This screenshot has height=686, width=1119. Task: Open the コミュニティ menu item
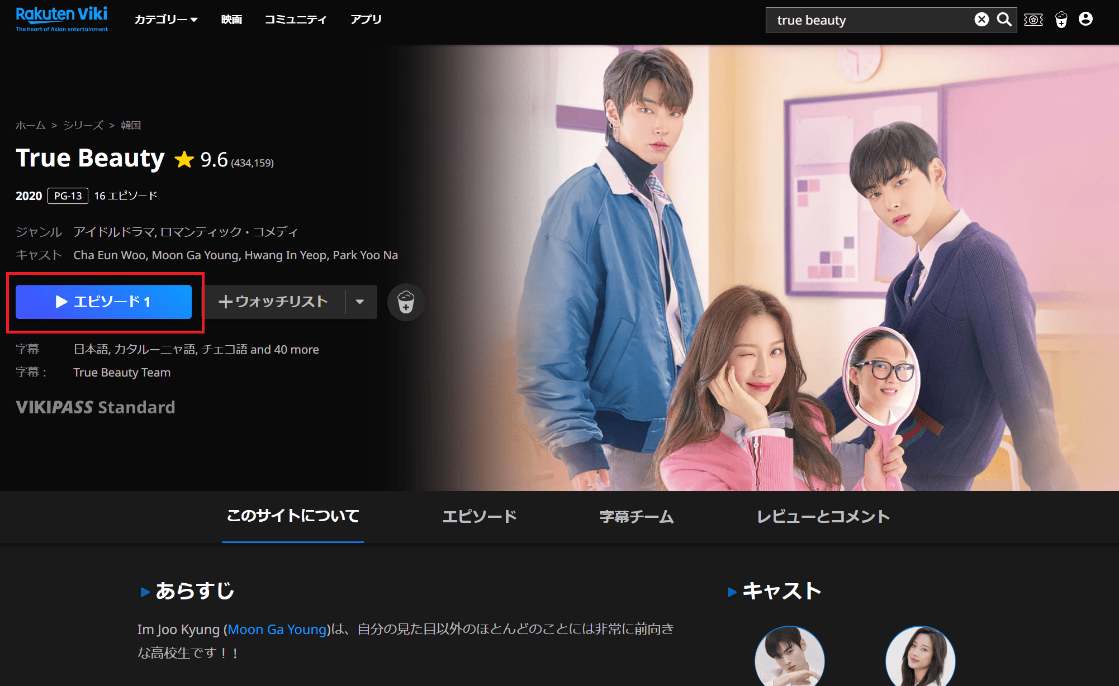pyautogui.click(x=296, y=20)
